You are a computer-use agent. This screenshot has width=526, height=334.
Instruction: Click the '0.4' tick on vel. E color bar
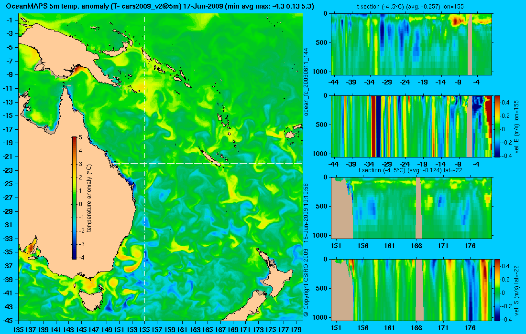pos(505,103)
